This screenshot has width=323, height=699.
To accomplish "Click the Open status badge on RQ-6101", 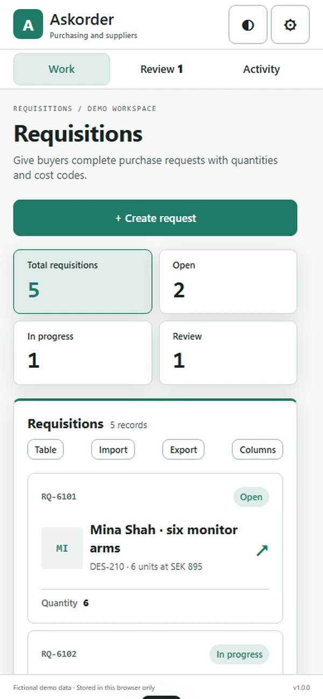I will coord(251,497).
